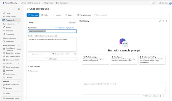Viewport: 172px width, 101px height.
Task: Click the info icon next to model instructions
Action: pyautogui.click(x=56, y=36)
